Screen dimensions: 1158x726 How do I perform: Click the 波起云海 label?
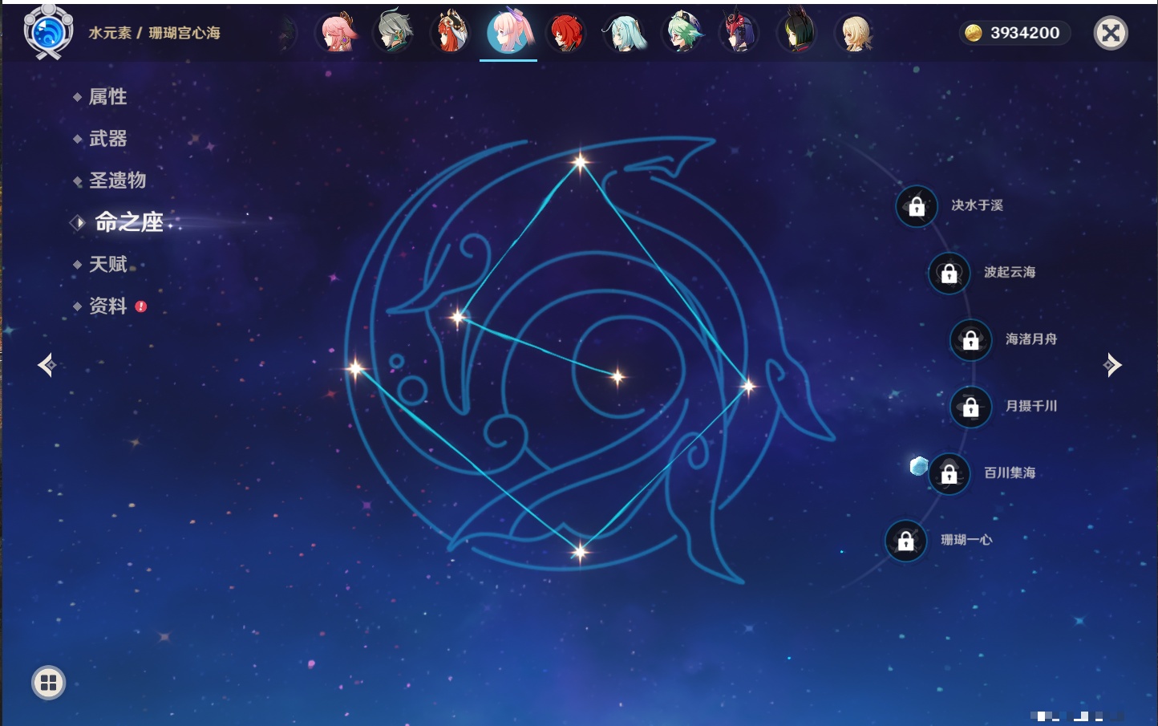tap(1010, 272)
